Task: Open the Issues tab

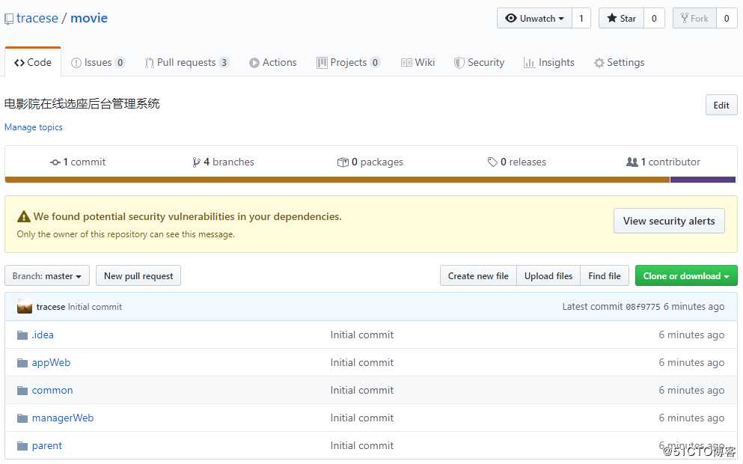Action: (97, 62)
